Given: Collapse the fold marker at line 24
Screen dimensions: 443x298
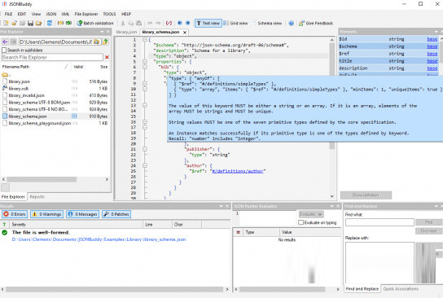Looking at the screenshot, I should pyautogui.click(x=145, y=165).
